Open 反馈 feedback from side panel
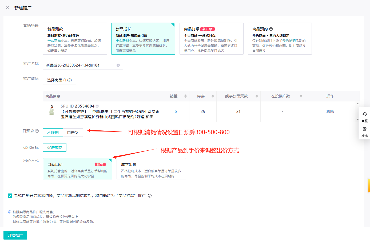370x243 pixels. (364, 132)
